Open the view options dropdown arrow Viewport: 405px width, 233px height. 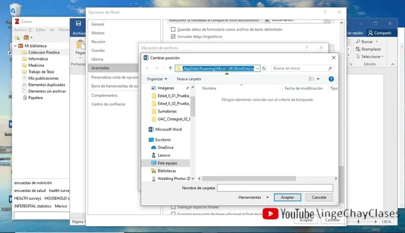click(318, 78)
